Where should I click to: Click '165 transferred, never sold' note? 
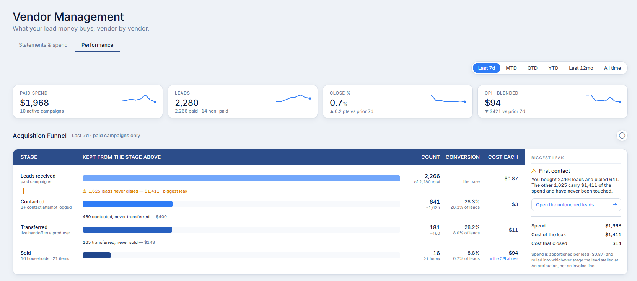point(119,242)
